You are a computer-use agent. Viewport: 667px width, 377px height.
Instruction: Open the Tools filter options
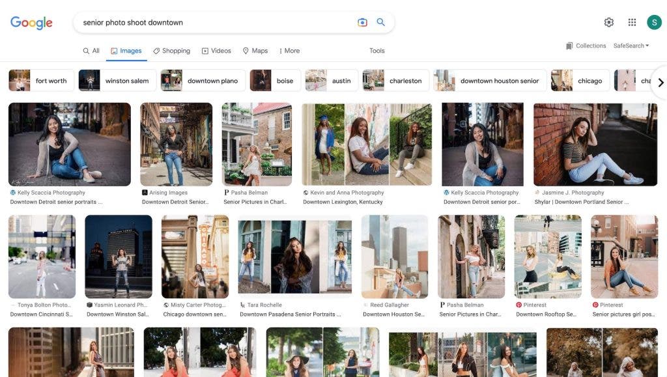pyautogui.click(x=376, y=50)
